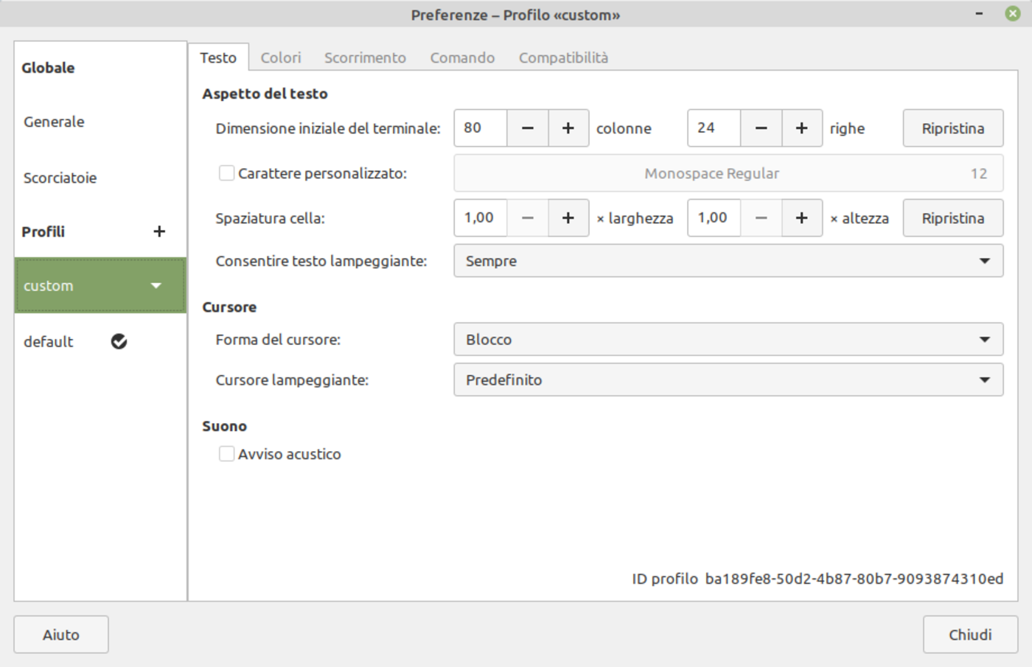Decrease the terminal rows count
Viewport: 1032px width, 667px height.
coord(761,128)
